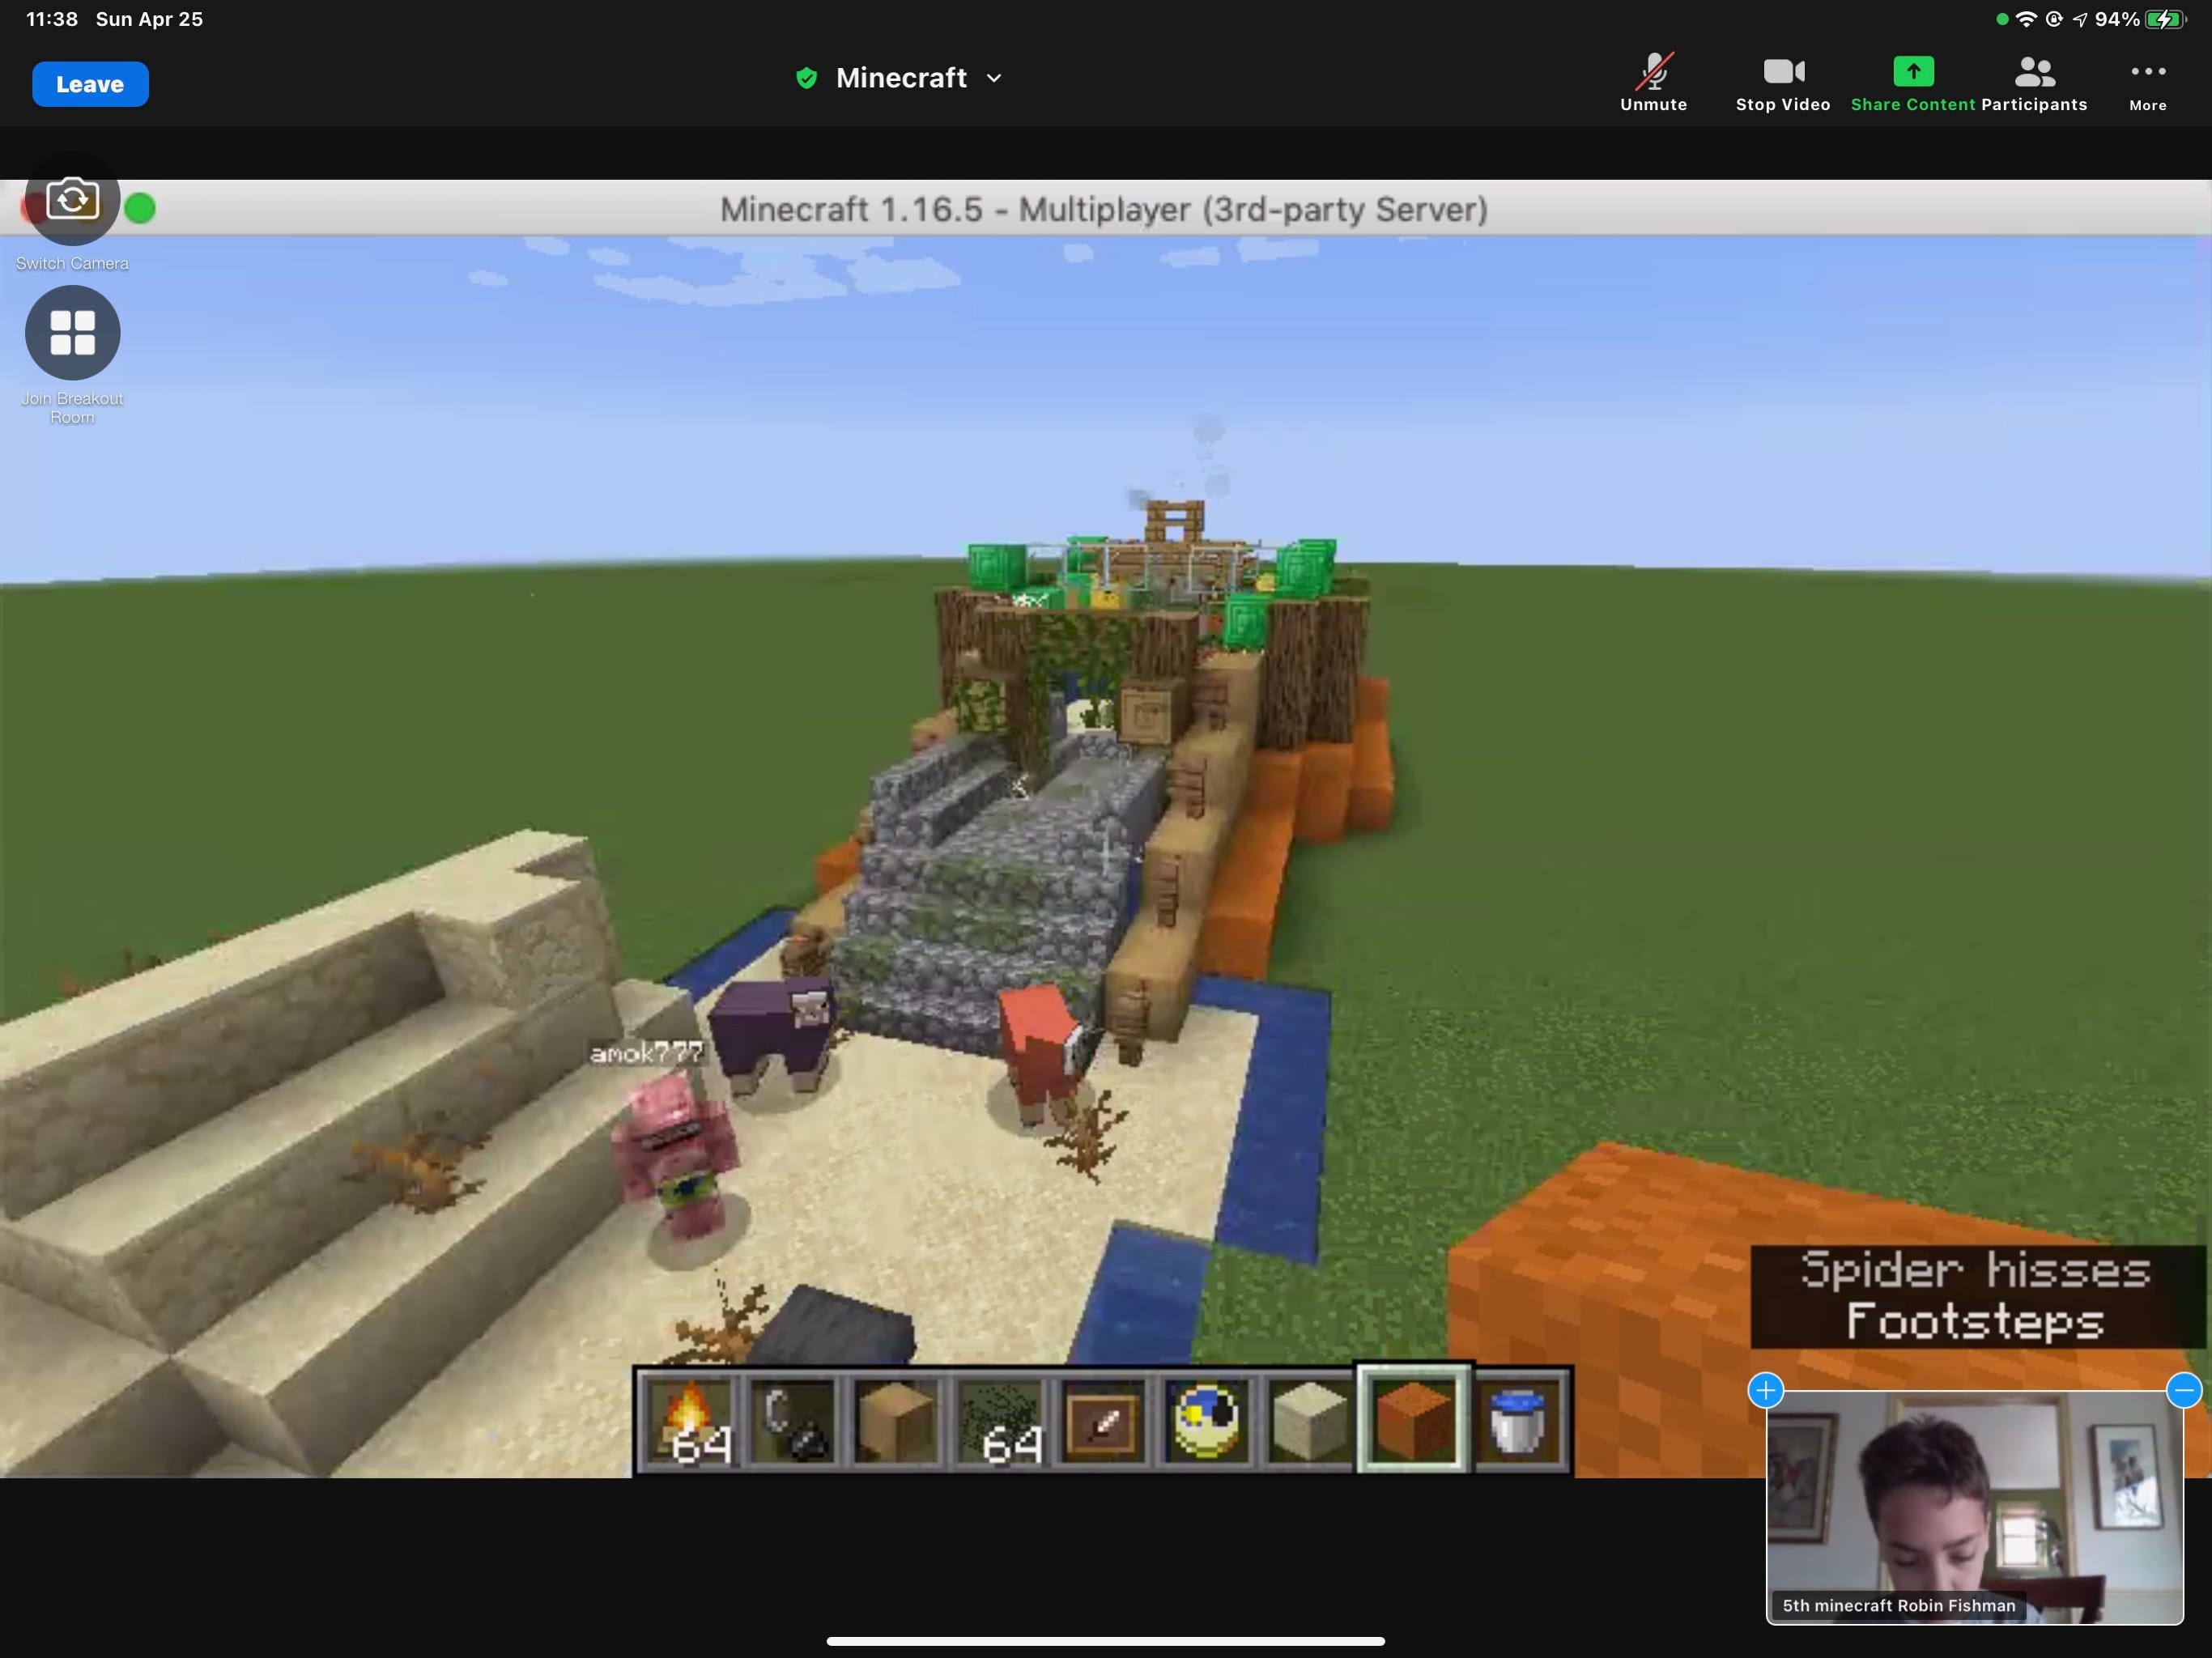The image size is (2212, 1658).
Task: Open the Participants list
Action: 2034,83
